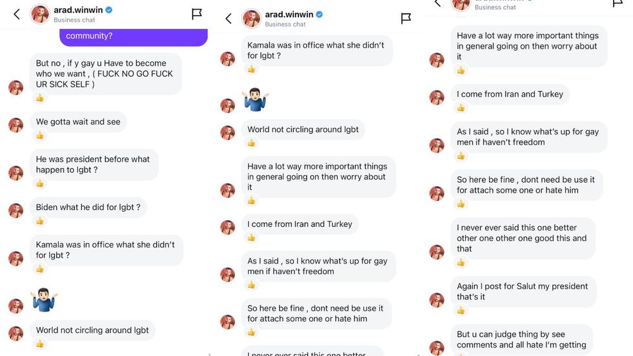Tap sender avatar beside "We gotta wait and see"

[16, 125]
